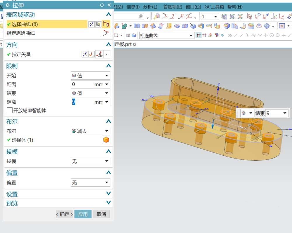Toggle the highlighted curve rule button
Image resolution: width=292 pixels, height=233 pixels.
106,24
